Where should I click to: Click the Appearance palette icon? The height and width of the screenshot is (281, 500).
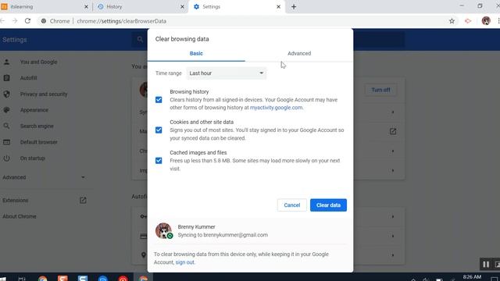[x=7, y=110]
